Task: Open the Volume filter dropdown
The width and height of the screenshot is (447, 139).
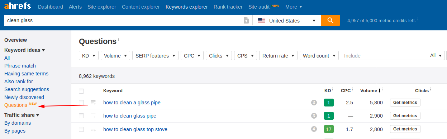Action: pyautogui.click(x=115, y=56)
